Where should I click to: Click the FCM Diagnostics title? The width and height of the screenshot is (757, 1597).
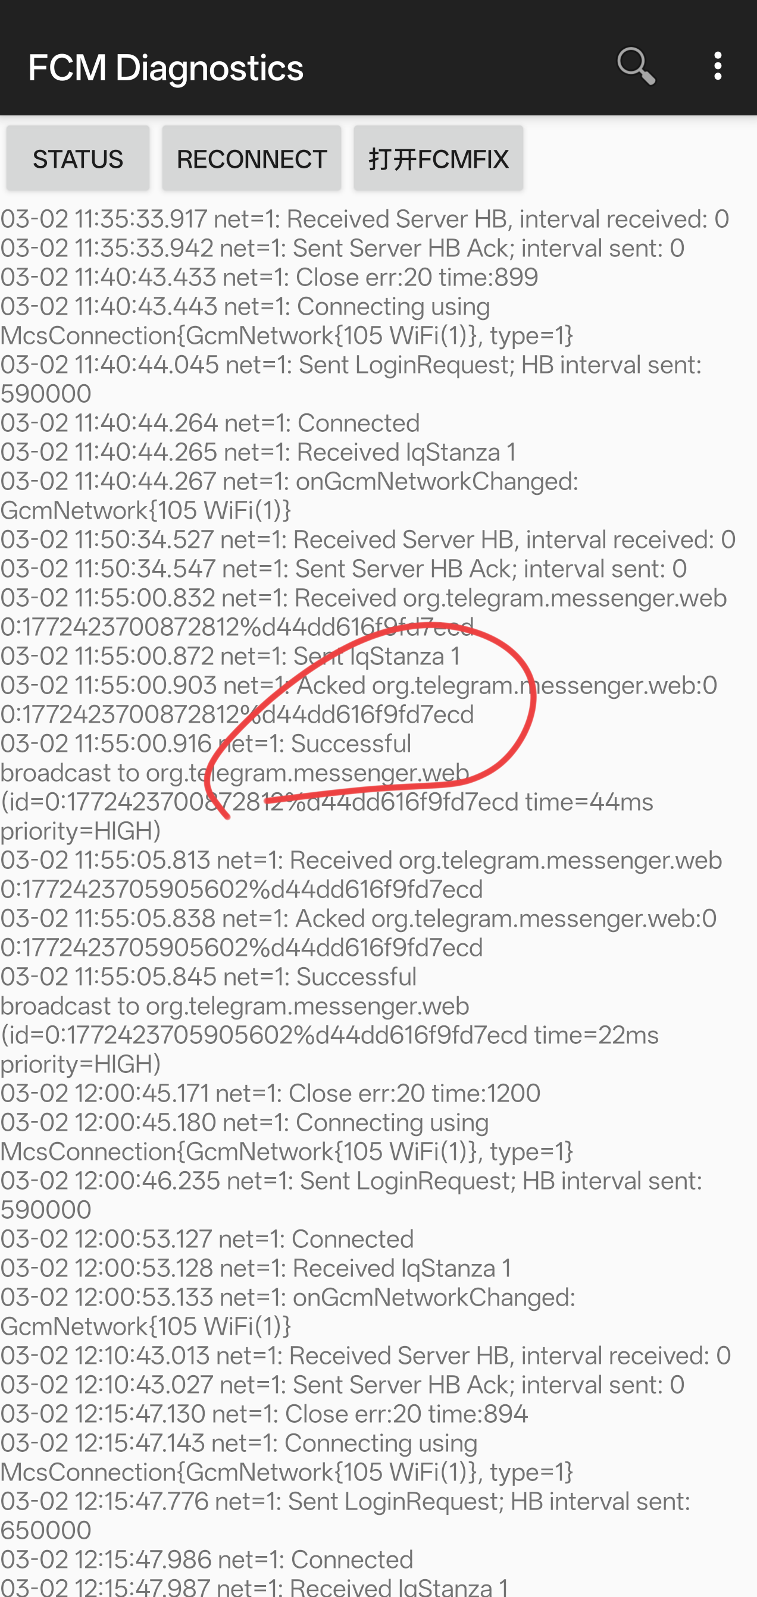[165, 68]
